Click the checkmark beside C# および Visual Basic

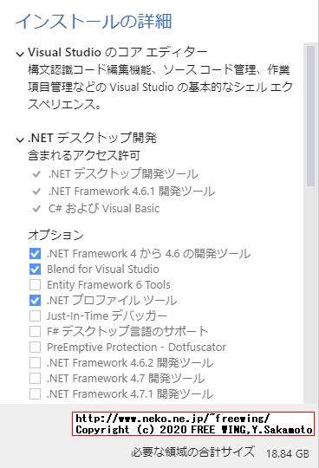36,209
